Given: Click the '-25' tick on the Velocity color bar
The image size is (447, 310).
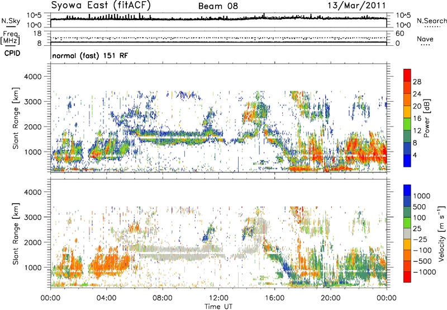Looking at the screenshot, I should [420, 239].
